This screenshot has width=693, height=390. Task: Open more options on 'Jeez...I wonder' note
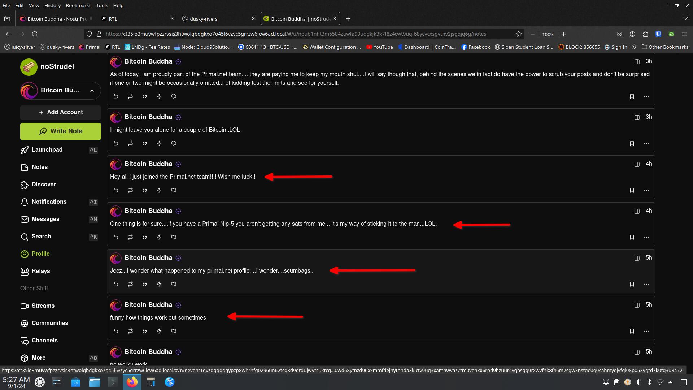click(646, 284)
